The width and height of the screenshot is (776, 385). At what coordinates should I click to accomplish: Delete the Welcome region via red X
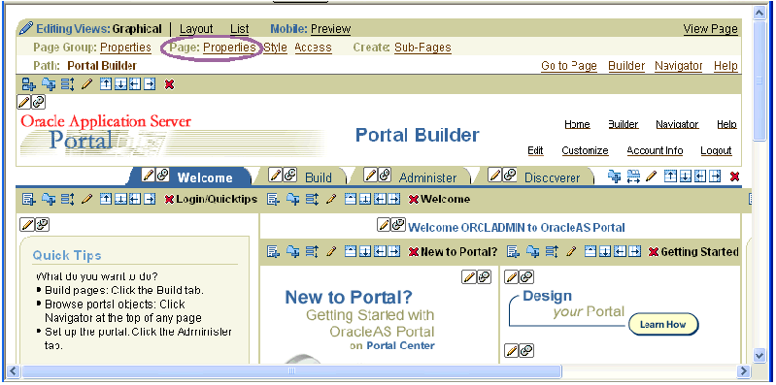(414, 200)
